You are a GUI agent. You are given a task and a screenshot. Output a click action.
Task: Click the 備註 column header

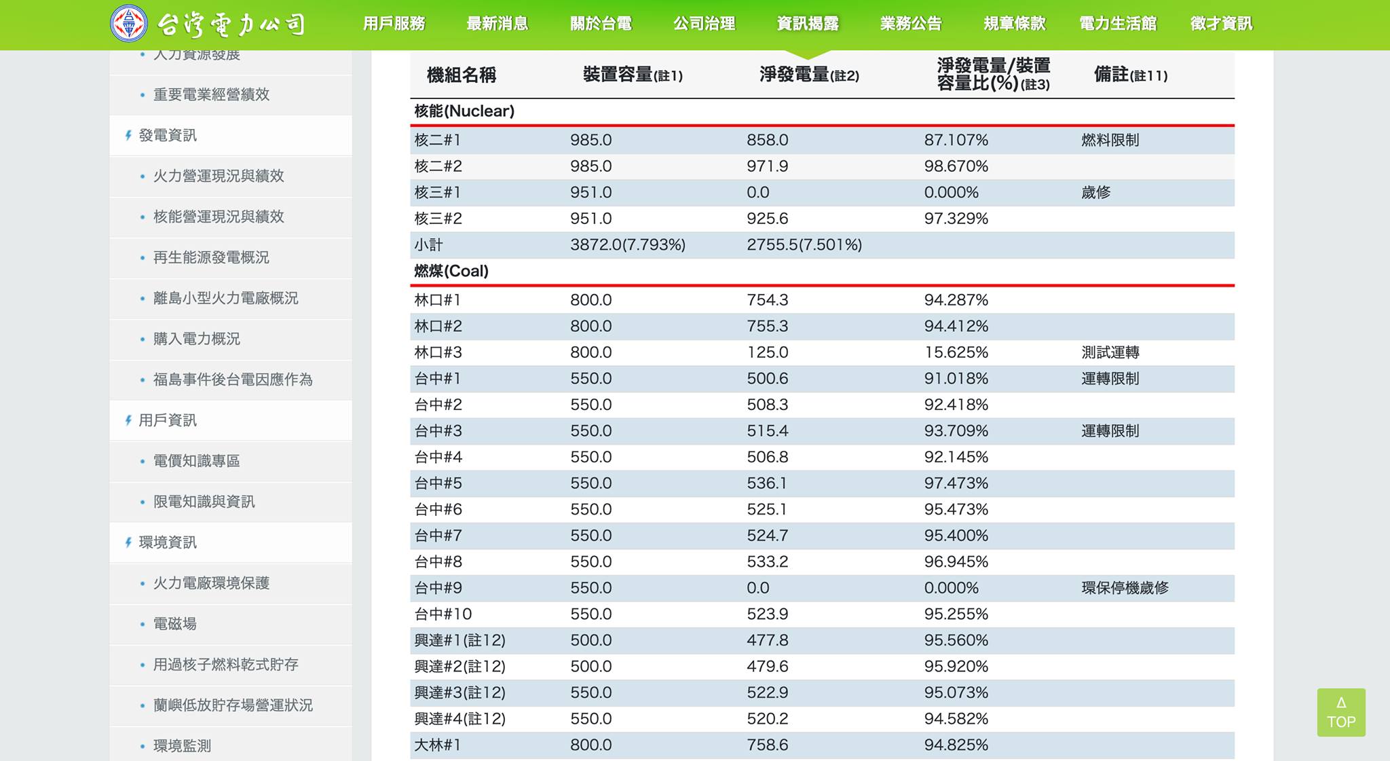pyautogui.click(x=1131, y=75)
